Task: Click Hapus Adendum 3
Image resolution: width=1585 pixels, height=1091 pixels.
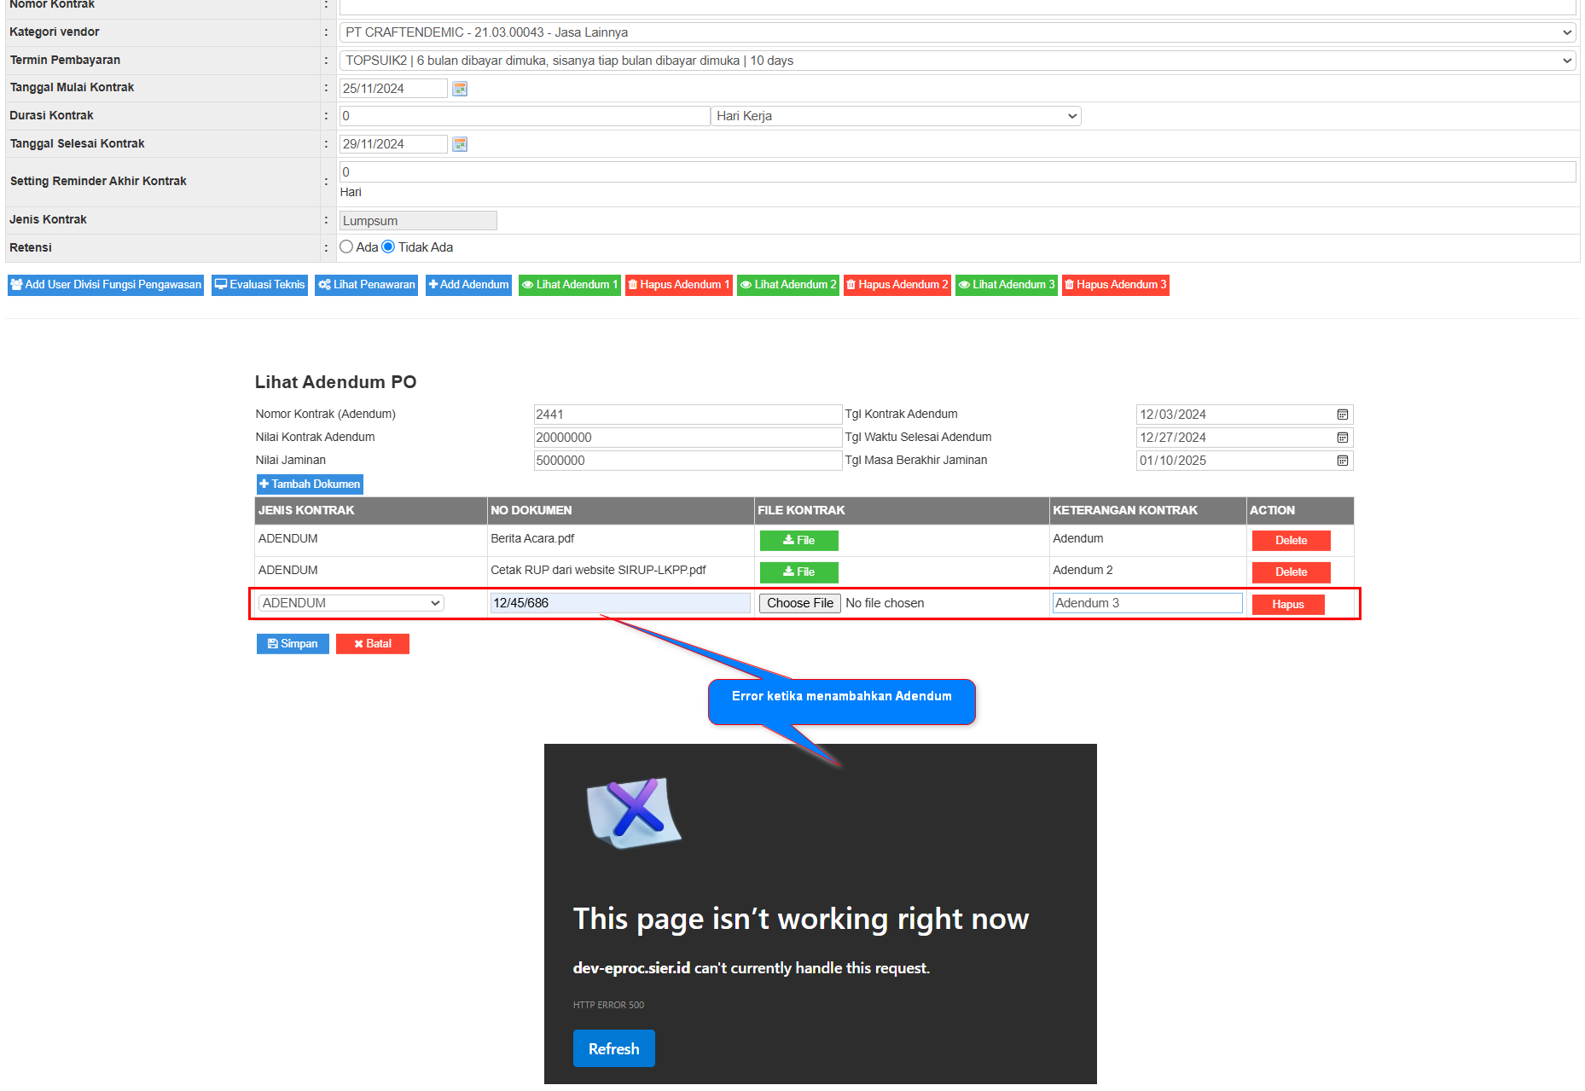Action: (x=1116, y=285)
